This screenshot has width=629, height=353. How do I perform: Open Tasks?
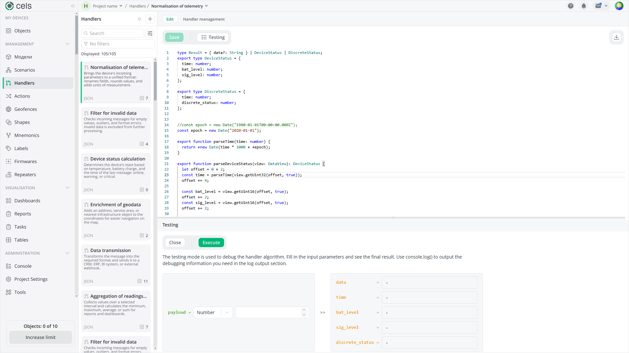[38, 227]
